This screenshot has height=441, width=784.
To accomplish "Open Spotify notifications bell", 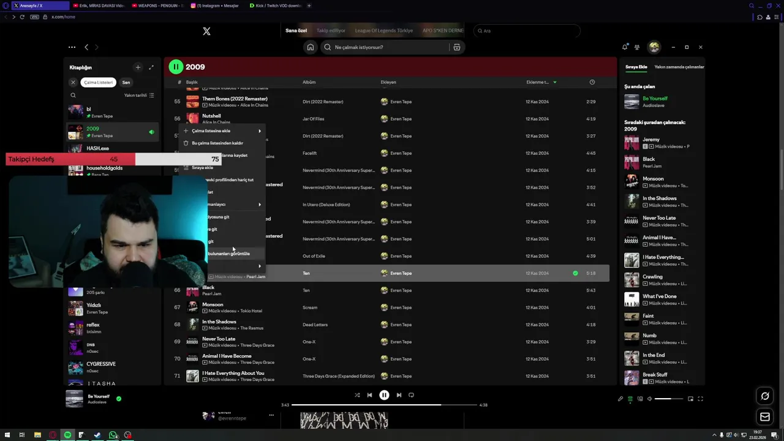I will (625, 47).
